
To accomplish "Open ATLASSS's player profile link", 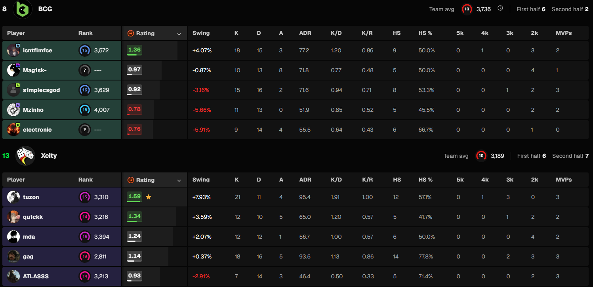I will pos(36,276).
